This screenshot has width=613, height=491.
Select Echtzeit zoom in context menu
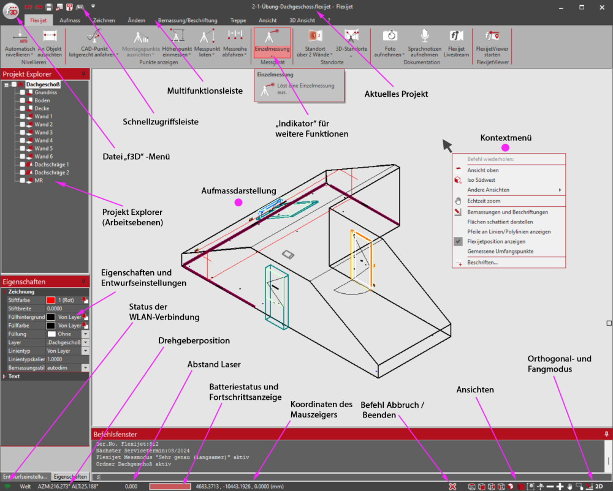coord(509,201)
